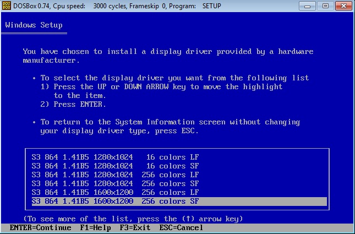Image resolution: width=355 pixels, height=234 pixels.
Task: Select S3 864 1280x1024 16 colors LF
Action: click(115, 157)
